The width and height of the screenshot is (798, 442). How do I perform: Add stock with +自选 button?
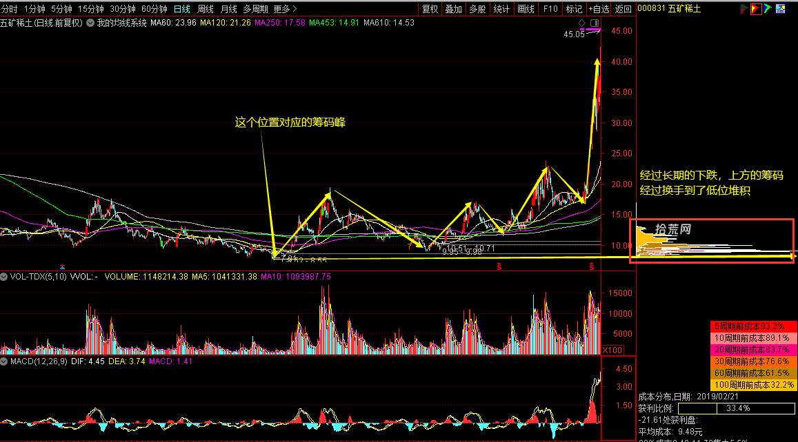click(599, 9)
